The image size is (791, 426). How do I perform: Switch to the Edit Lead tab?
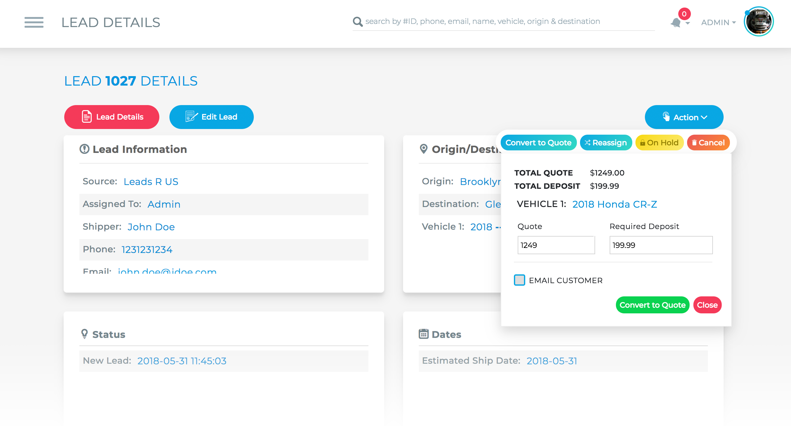click(211, 117)
